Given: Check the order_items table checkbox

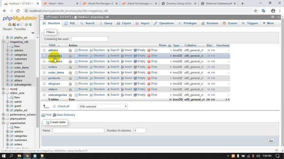Looking at the screenshot, I should tap(44, 72).
